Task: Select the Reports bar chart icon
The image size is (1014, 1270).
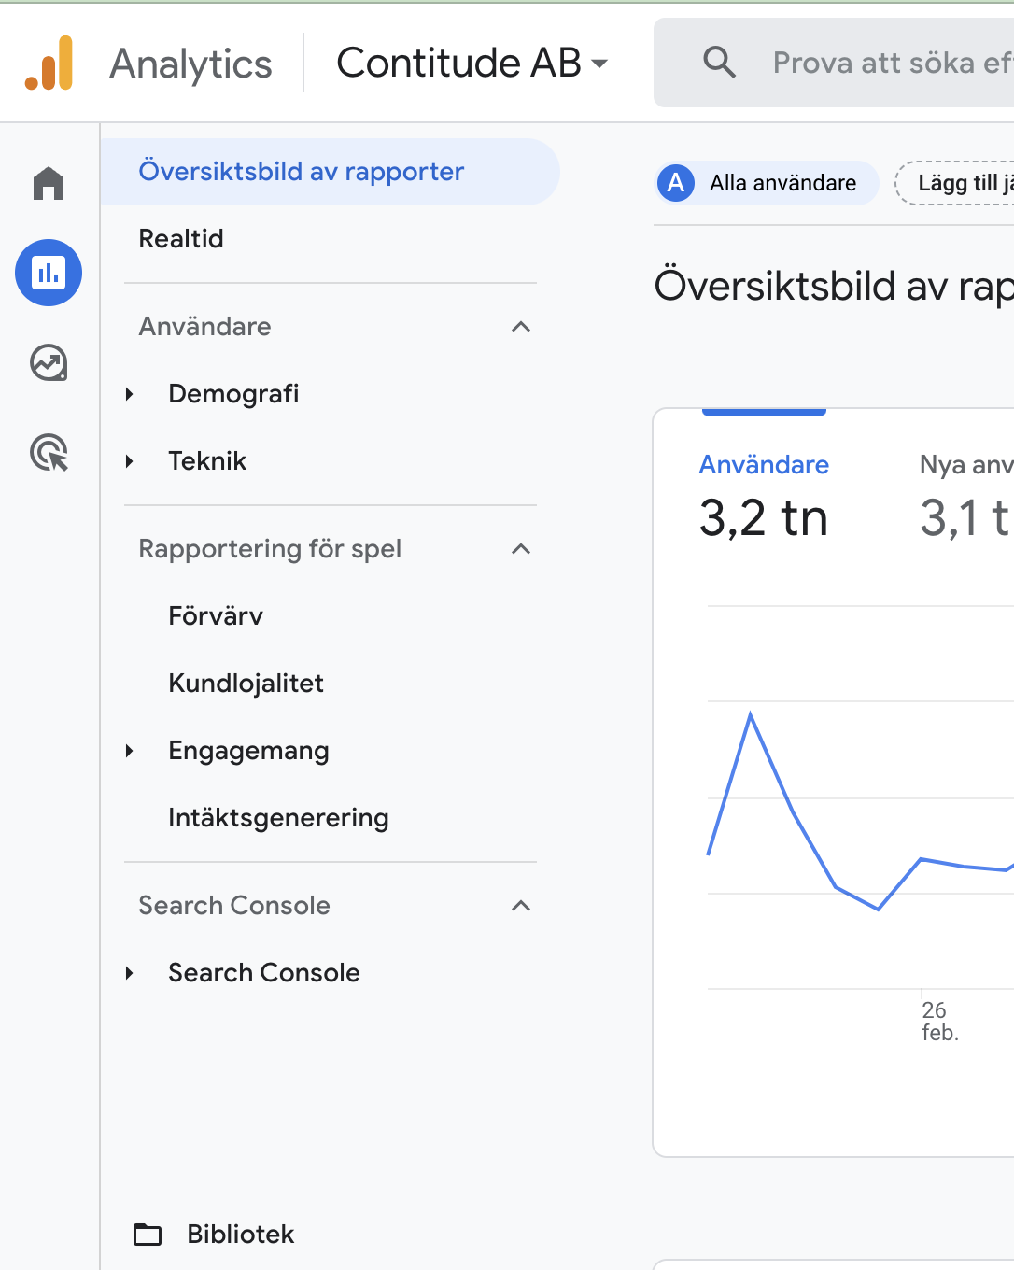Action: [49, 273]
